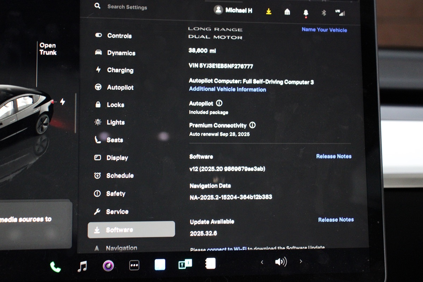Decrease volume with left chevron

(x=262, y=262)
